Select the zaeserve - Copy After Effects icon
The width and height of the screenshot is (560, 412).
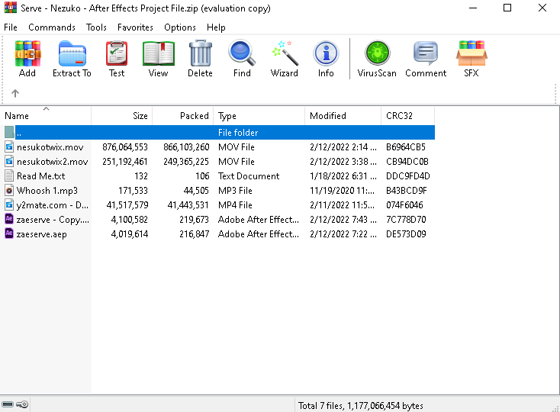tap(9, 219)
